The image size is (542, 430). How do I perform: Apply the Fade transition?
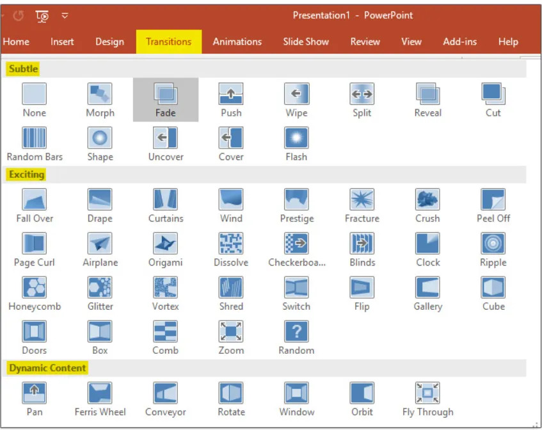pos(166,95)
